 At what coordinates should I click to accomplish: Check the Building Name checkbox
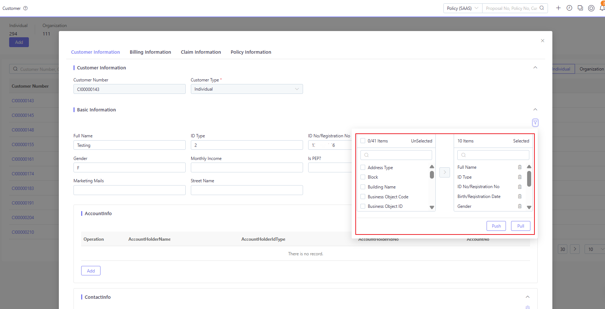coord(363,187)
